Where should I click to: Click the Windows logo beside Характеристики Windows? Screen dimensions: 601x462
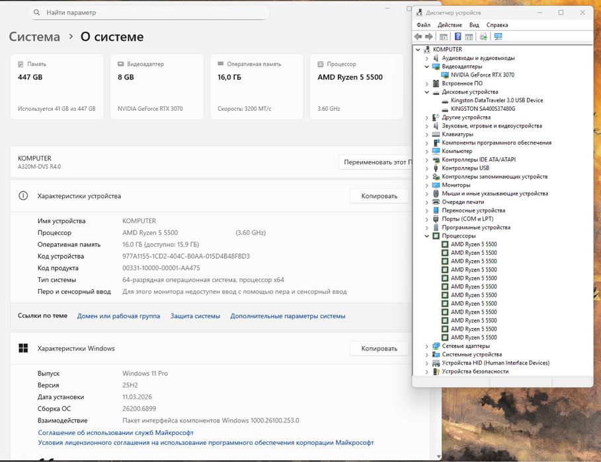click(23, 348)
